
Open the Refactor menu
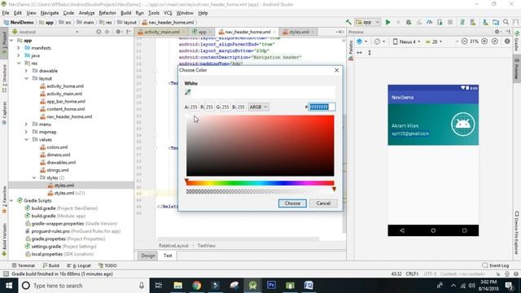(107, 13)
